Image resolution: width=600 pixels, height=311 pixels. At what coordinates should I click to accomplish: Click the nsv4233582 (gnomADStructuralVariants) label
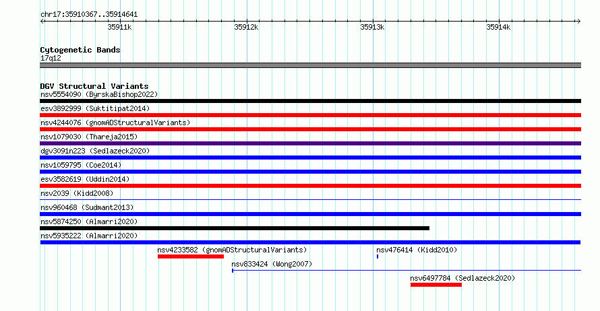[x=233, y=250]
